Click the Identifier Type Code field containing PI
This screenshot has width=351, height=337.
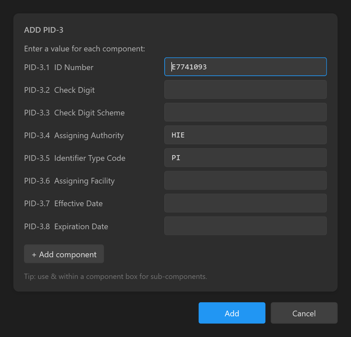[245, 157]
